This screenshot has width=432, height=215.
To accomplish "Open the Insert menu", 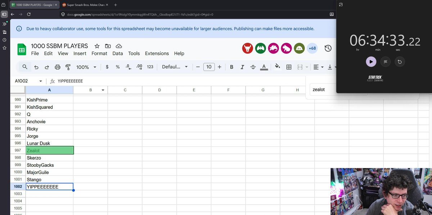I will click(80, 53).
